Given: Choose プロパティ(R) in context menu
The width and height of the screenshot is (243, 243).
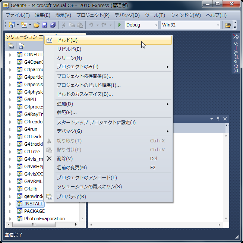Looking at the screenshot, I should pos(108,197).
